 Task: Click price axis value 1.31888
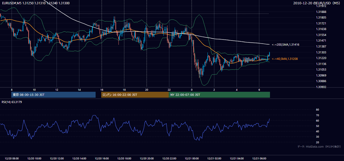pyautogui.click(x=321, y=12)
